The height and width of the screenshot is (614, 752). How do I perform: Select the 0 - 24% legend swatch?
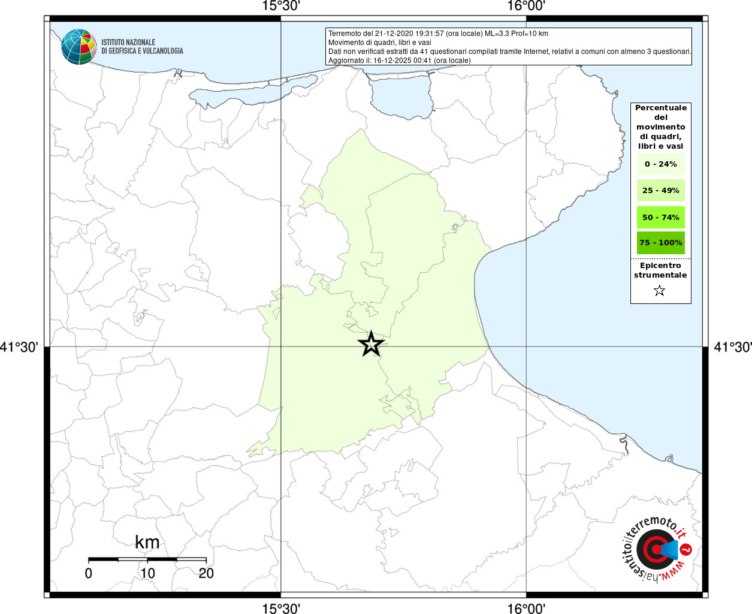coord(660,164)
